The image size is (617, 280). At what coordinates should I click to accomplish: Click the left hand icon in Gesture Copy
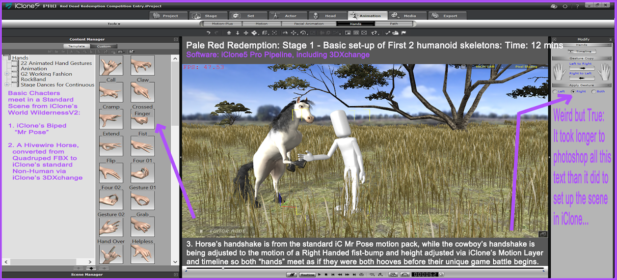(x=560, y=73)
